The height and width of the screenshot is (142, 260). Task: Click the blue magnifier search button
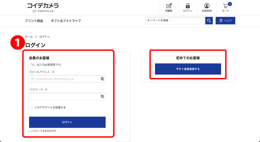[x=209, y=21]
